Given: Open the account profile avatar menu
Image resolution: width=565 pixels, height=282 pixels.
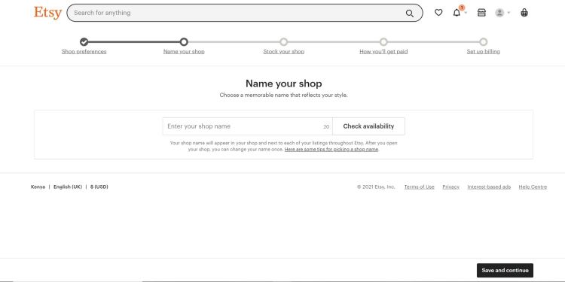Looking at the screenshot, I should [499, 13].
